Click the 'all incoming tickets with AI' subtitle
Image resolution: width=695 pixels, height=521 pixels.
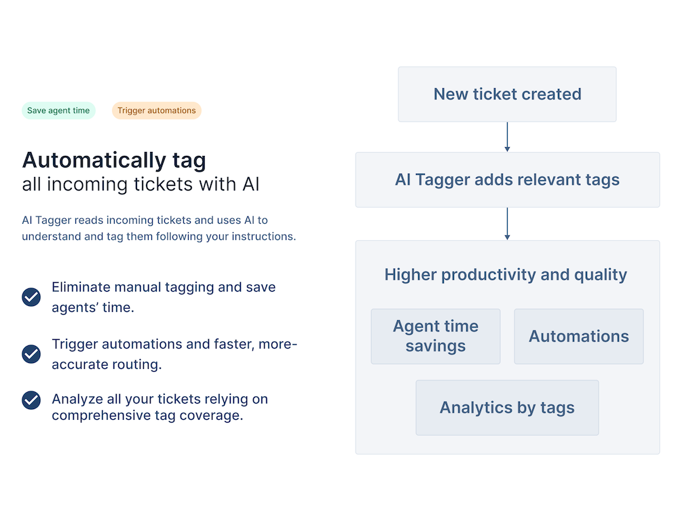pyautogui.click(x=140, y=184)
